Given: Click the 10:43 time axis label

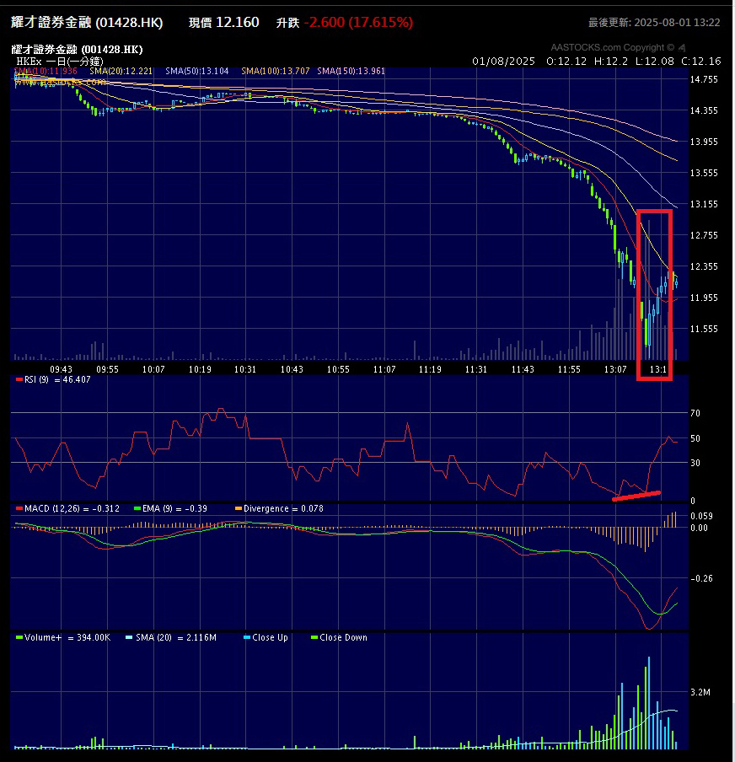Looking at the screenshot, I should coord(292,369).
